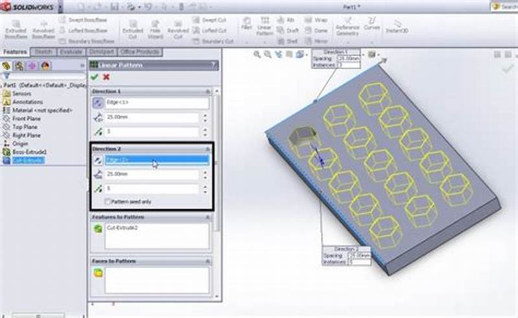518x318 pixels.
Task: Click Direction 2 edge selection box
Action: (157, 161)
